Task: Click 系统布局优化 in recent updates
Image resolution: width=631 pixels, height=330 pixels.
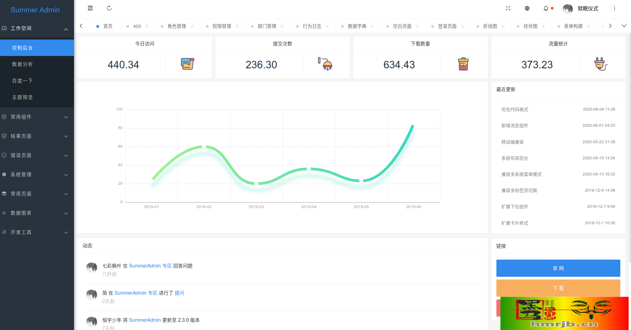Action: pos(515,158)
